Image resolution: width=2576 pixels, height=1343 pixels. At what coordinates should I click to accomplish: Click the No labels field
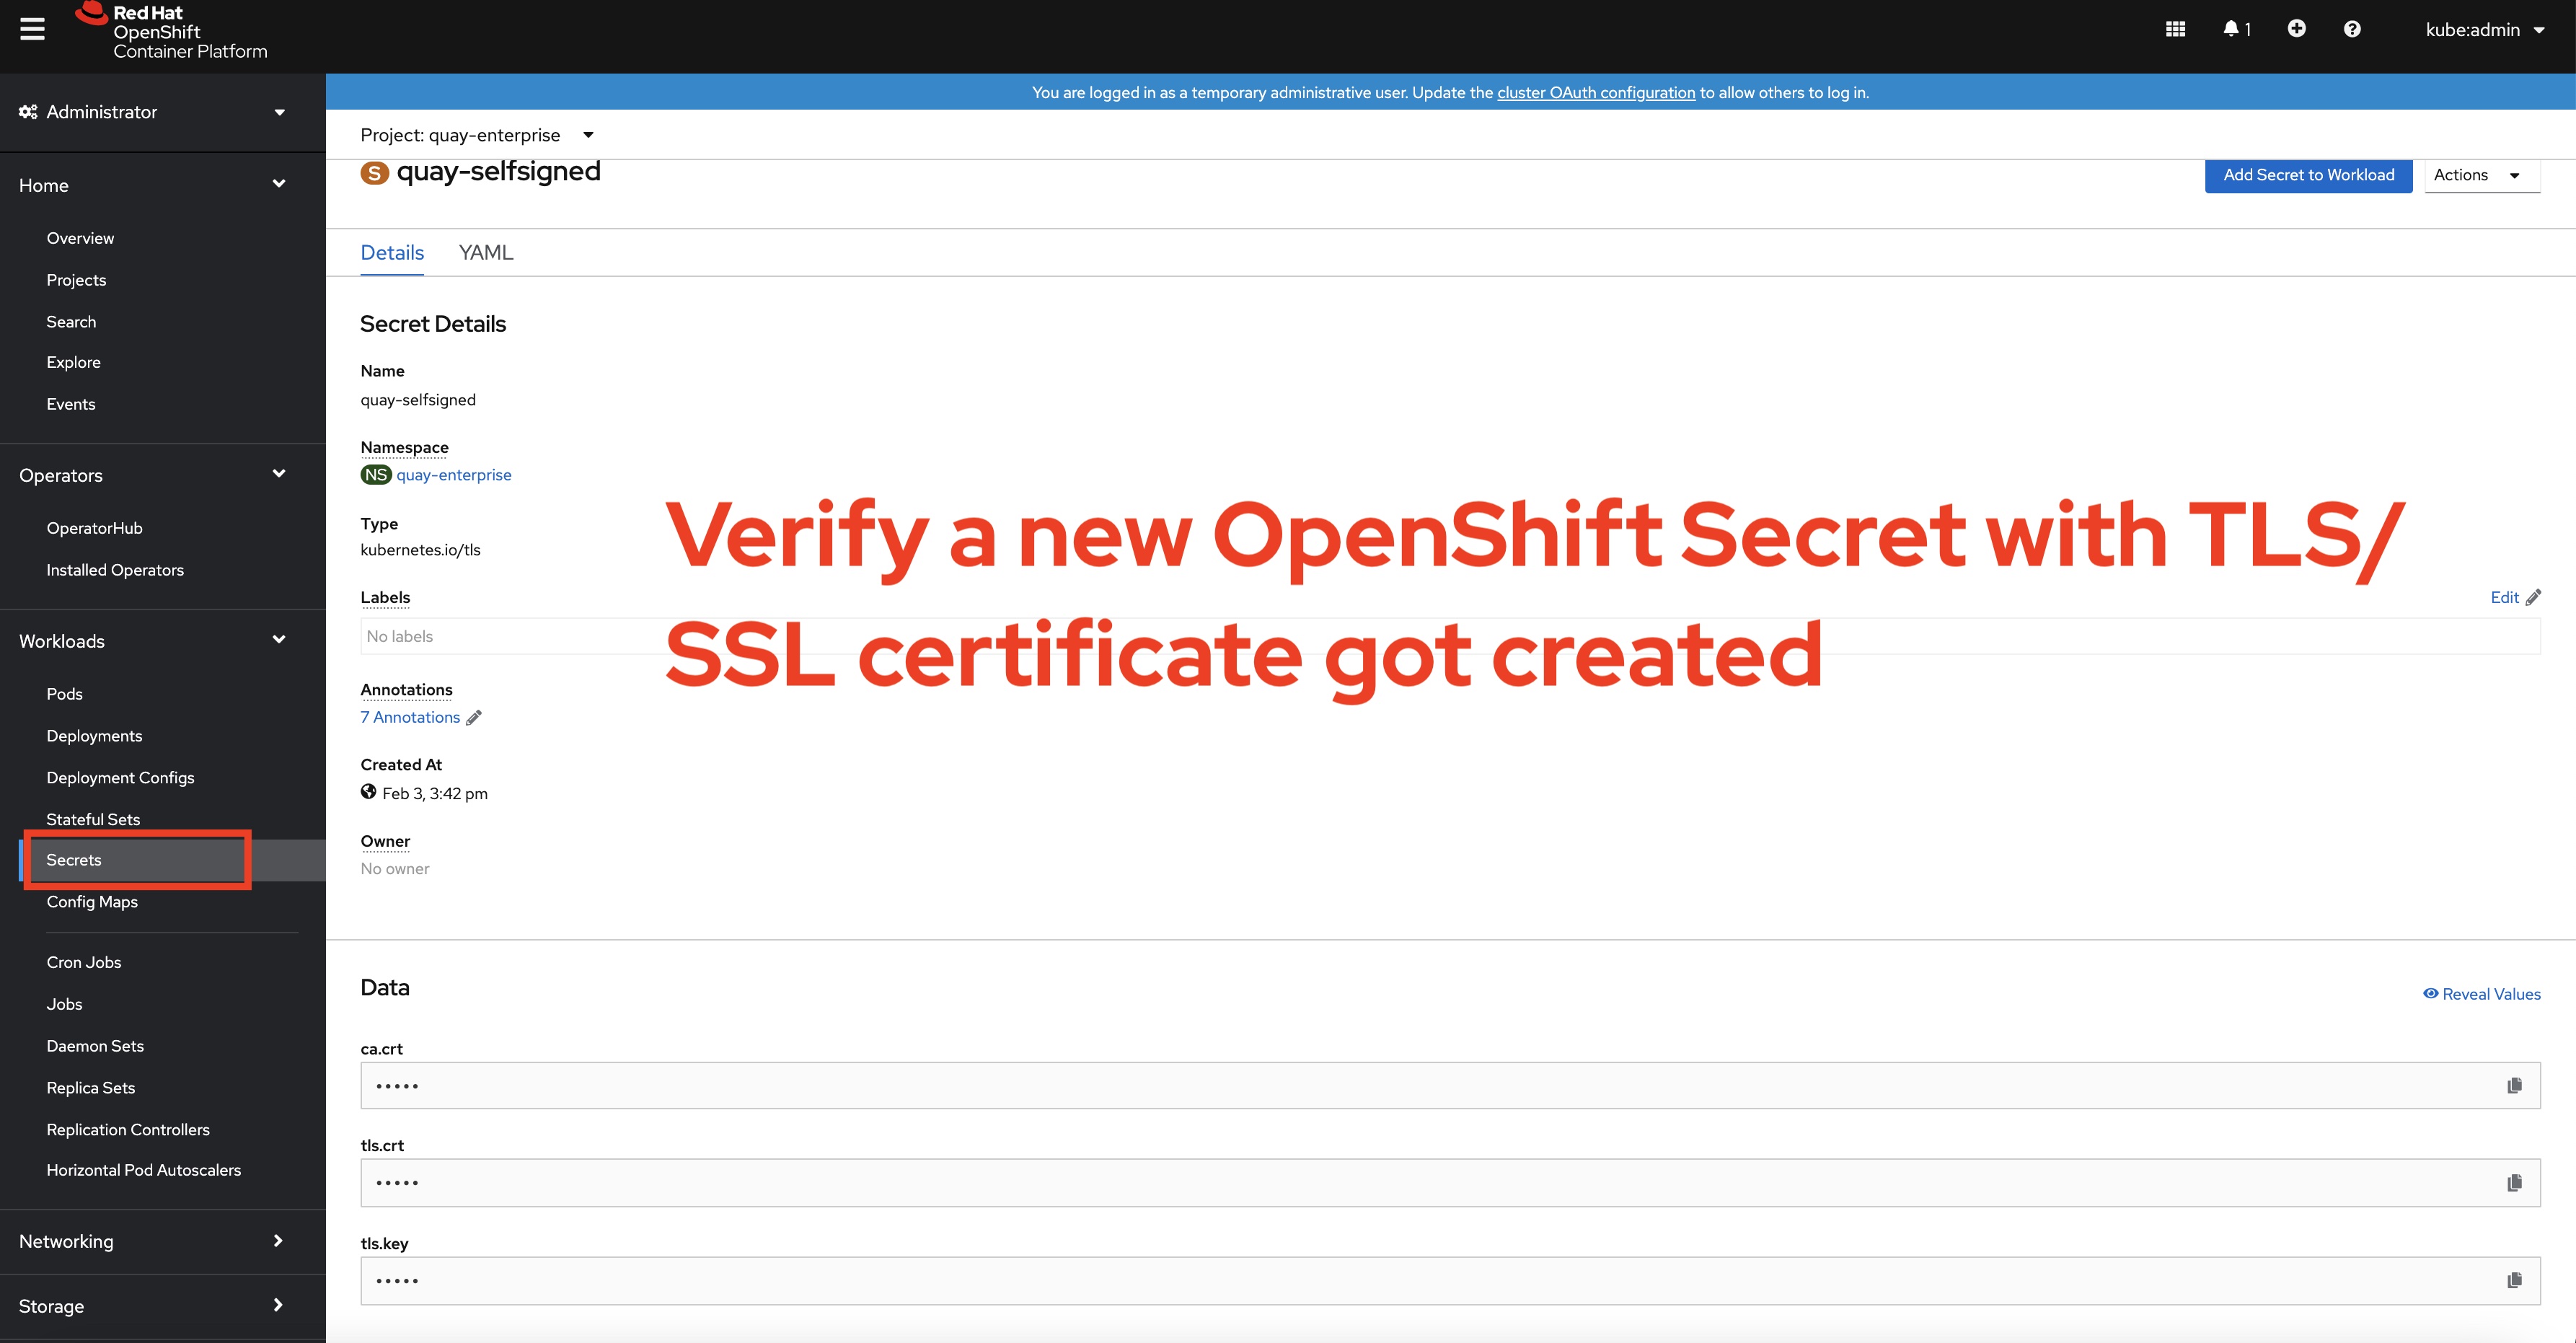tap(1450, 636)
